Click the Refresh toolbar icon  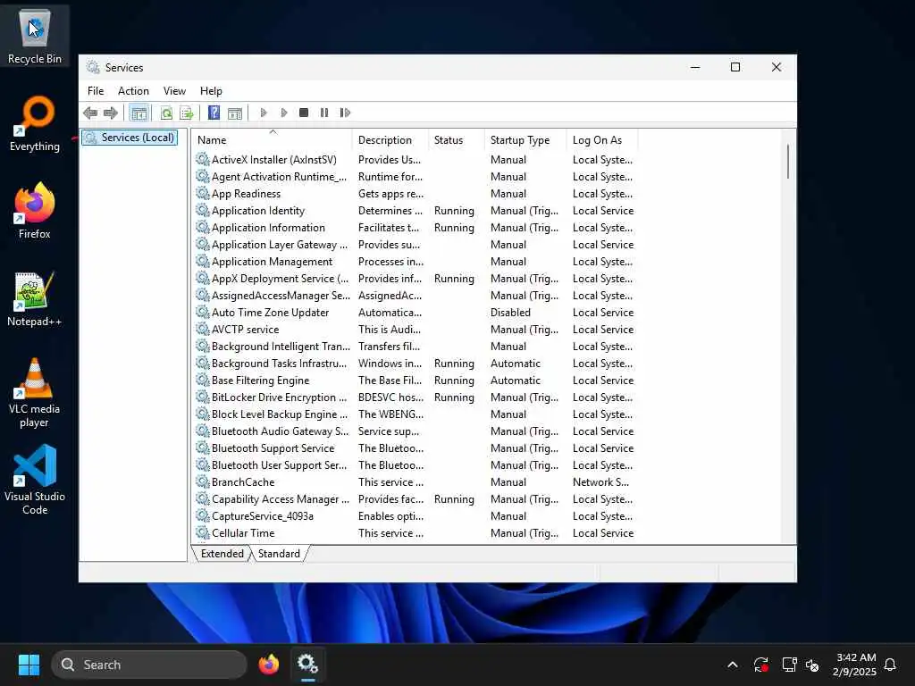[x=166, y=113]
